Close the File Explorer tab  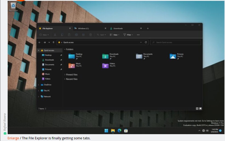click(x=70, y=28)
